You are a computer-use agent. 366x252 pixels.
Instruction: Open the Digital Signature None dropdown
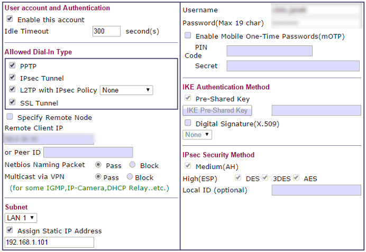(x=197, y=135)
